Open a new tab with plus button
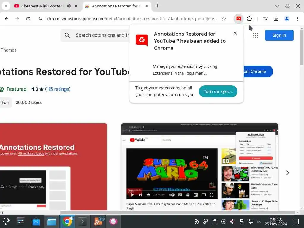 [157, 6]
